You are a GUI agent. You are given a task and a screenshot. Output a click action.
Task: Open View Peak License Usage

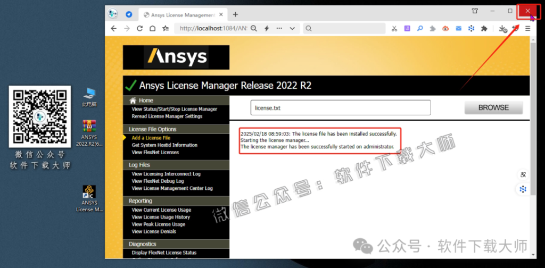tap(159, 224)
